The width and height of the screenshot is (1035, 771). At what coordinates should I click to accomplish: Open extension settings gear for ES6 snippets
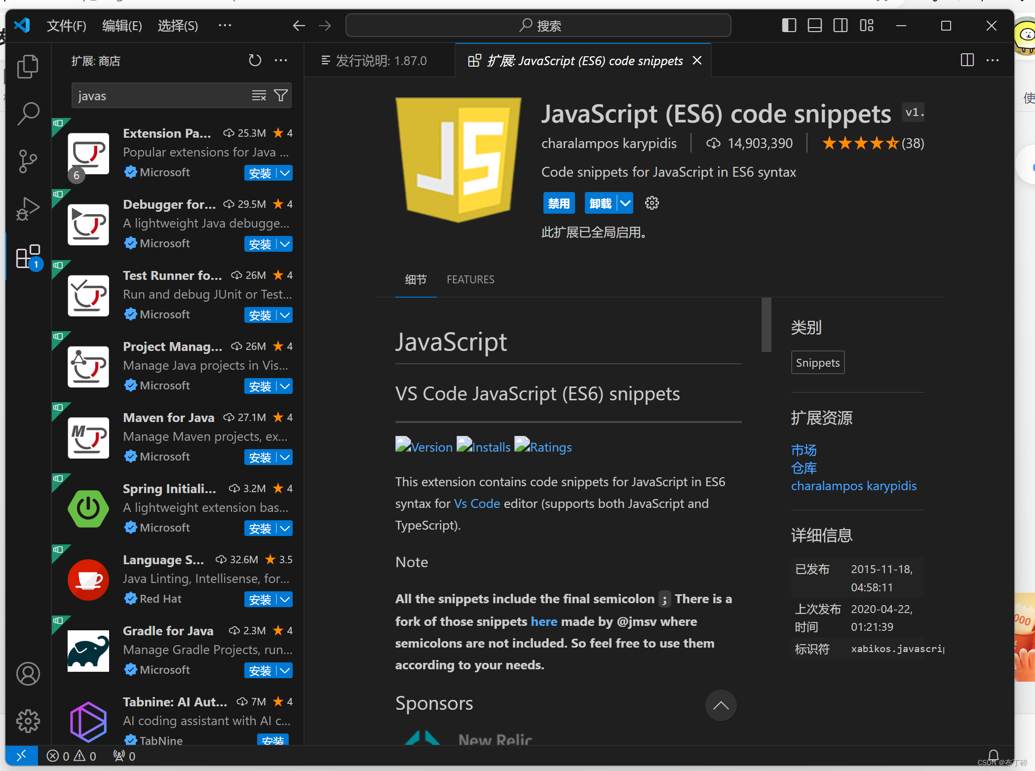652,203
